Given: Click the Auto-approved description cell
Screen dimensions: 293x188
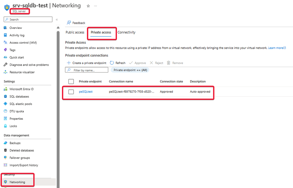Looking at the screenshot, I should pos(200,92).
